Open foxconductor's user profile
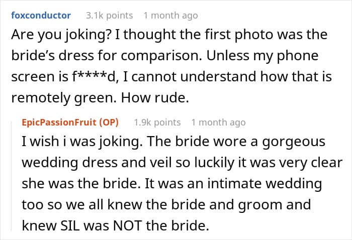The image size is (352, 240). click(41, 16)
